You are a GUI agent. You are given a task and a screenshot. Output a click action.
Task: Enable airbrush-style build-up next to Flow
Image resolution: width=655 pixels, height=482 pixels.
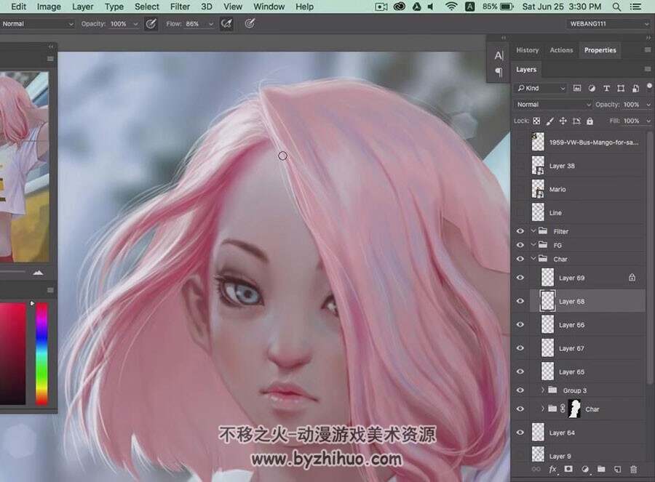coord(226,24)
